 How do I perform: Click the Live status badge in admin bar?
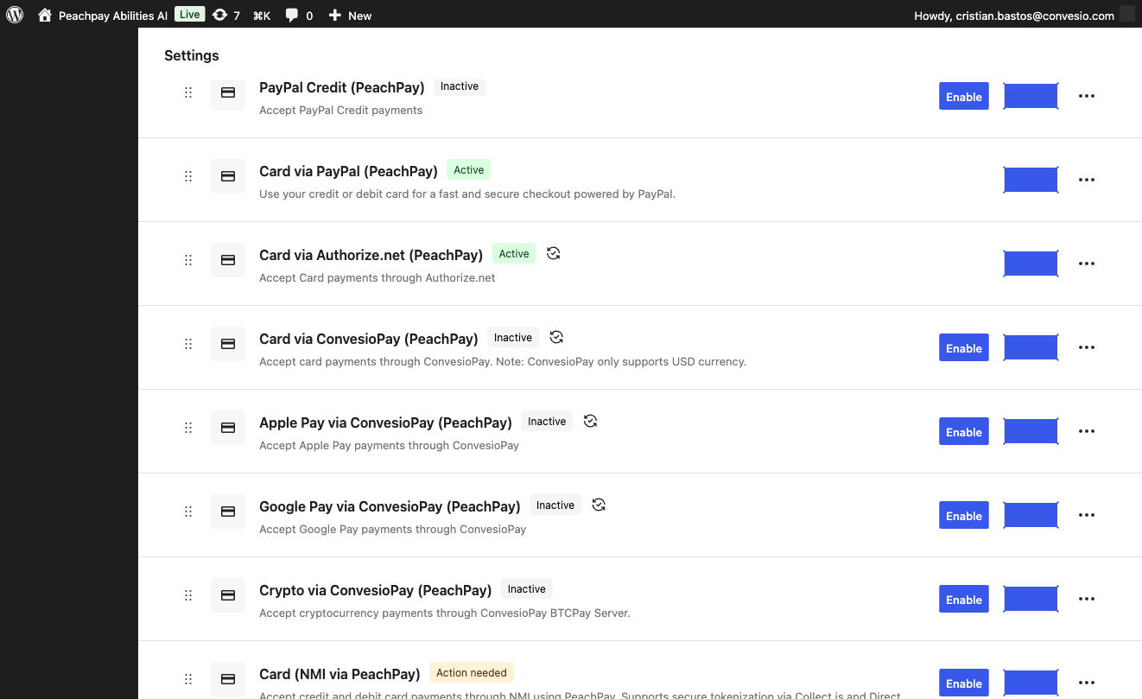click(x=189, y=14)
